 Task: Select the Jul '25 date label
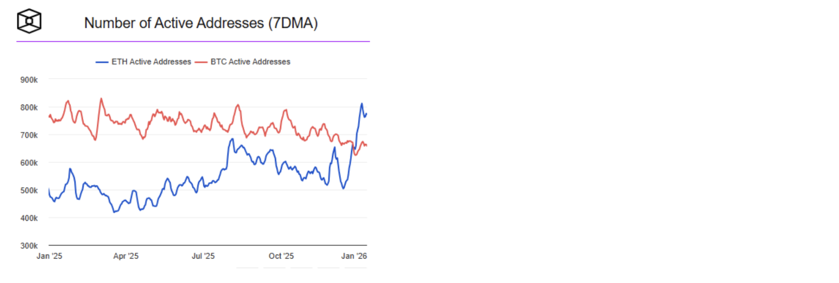click(203, 256)
